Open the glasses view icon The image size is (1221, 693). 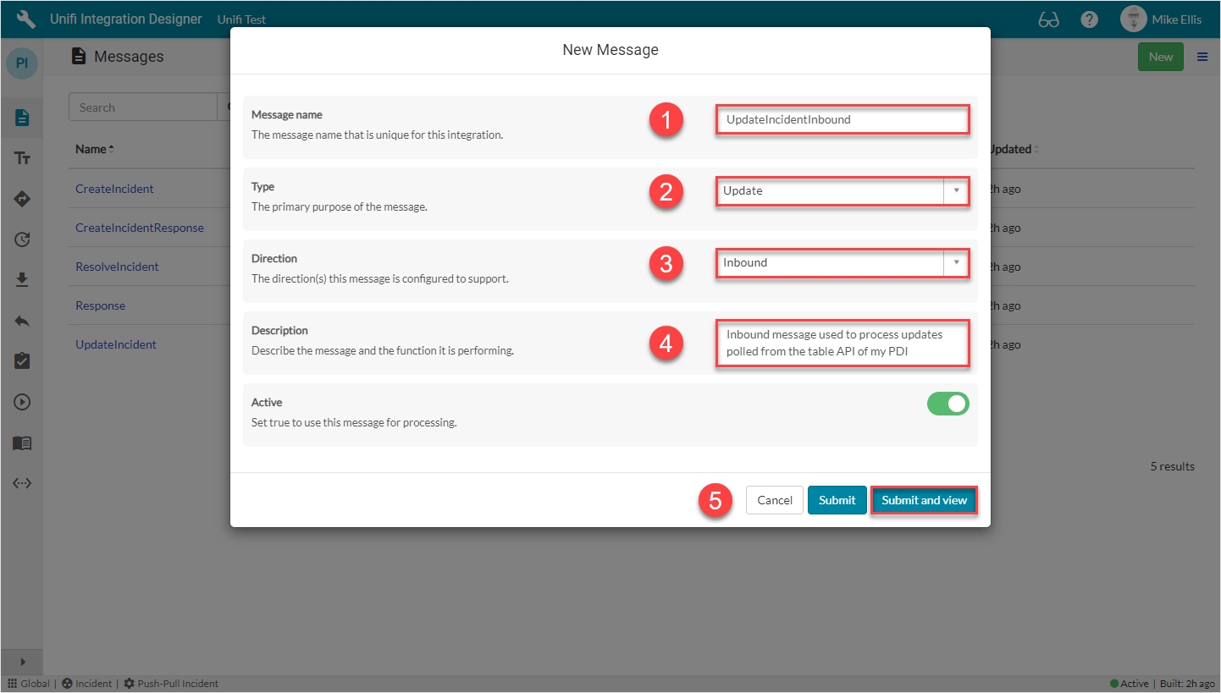[1048, 19]
